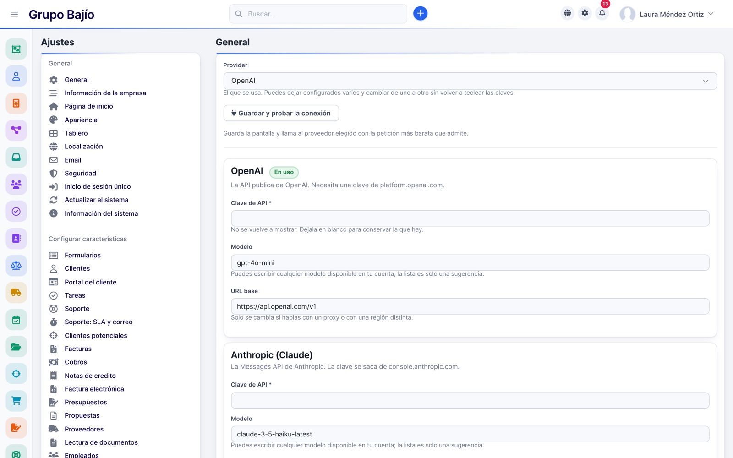Viewport: 733px width, 458px height.
Task: Open the green dashboard icon in rail
Action: [x=16, y=49]
